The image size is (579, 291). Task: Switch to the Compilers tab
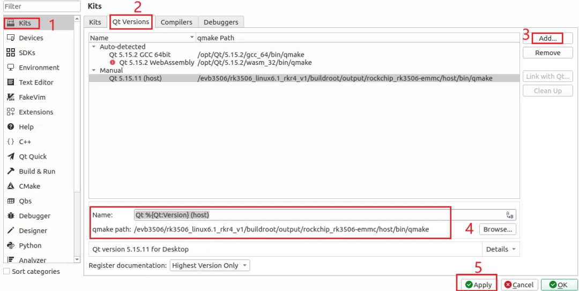[176, 22]
